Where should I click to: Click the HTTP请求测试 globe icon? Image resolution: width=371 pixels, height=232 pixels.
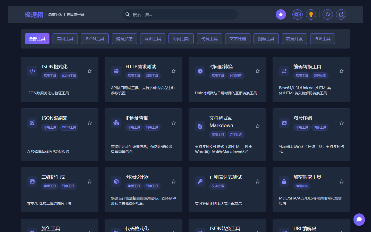click(x=116, y=71)
